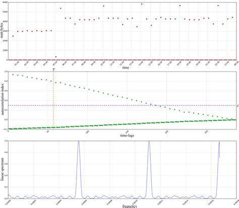
Task: Select the first green autocorrelation dot
Action: [13, 75]
